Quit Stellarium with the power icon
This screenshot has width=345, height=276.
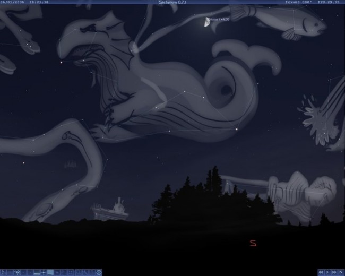pyautogui.click(x=99, y=272)
